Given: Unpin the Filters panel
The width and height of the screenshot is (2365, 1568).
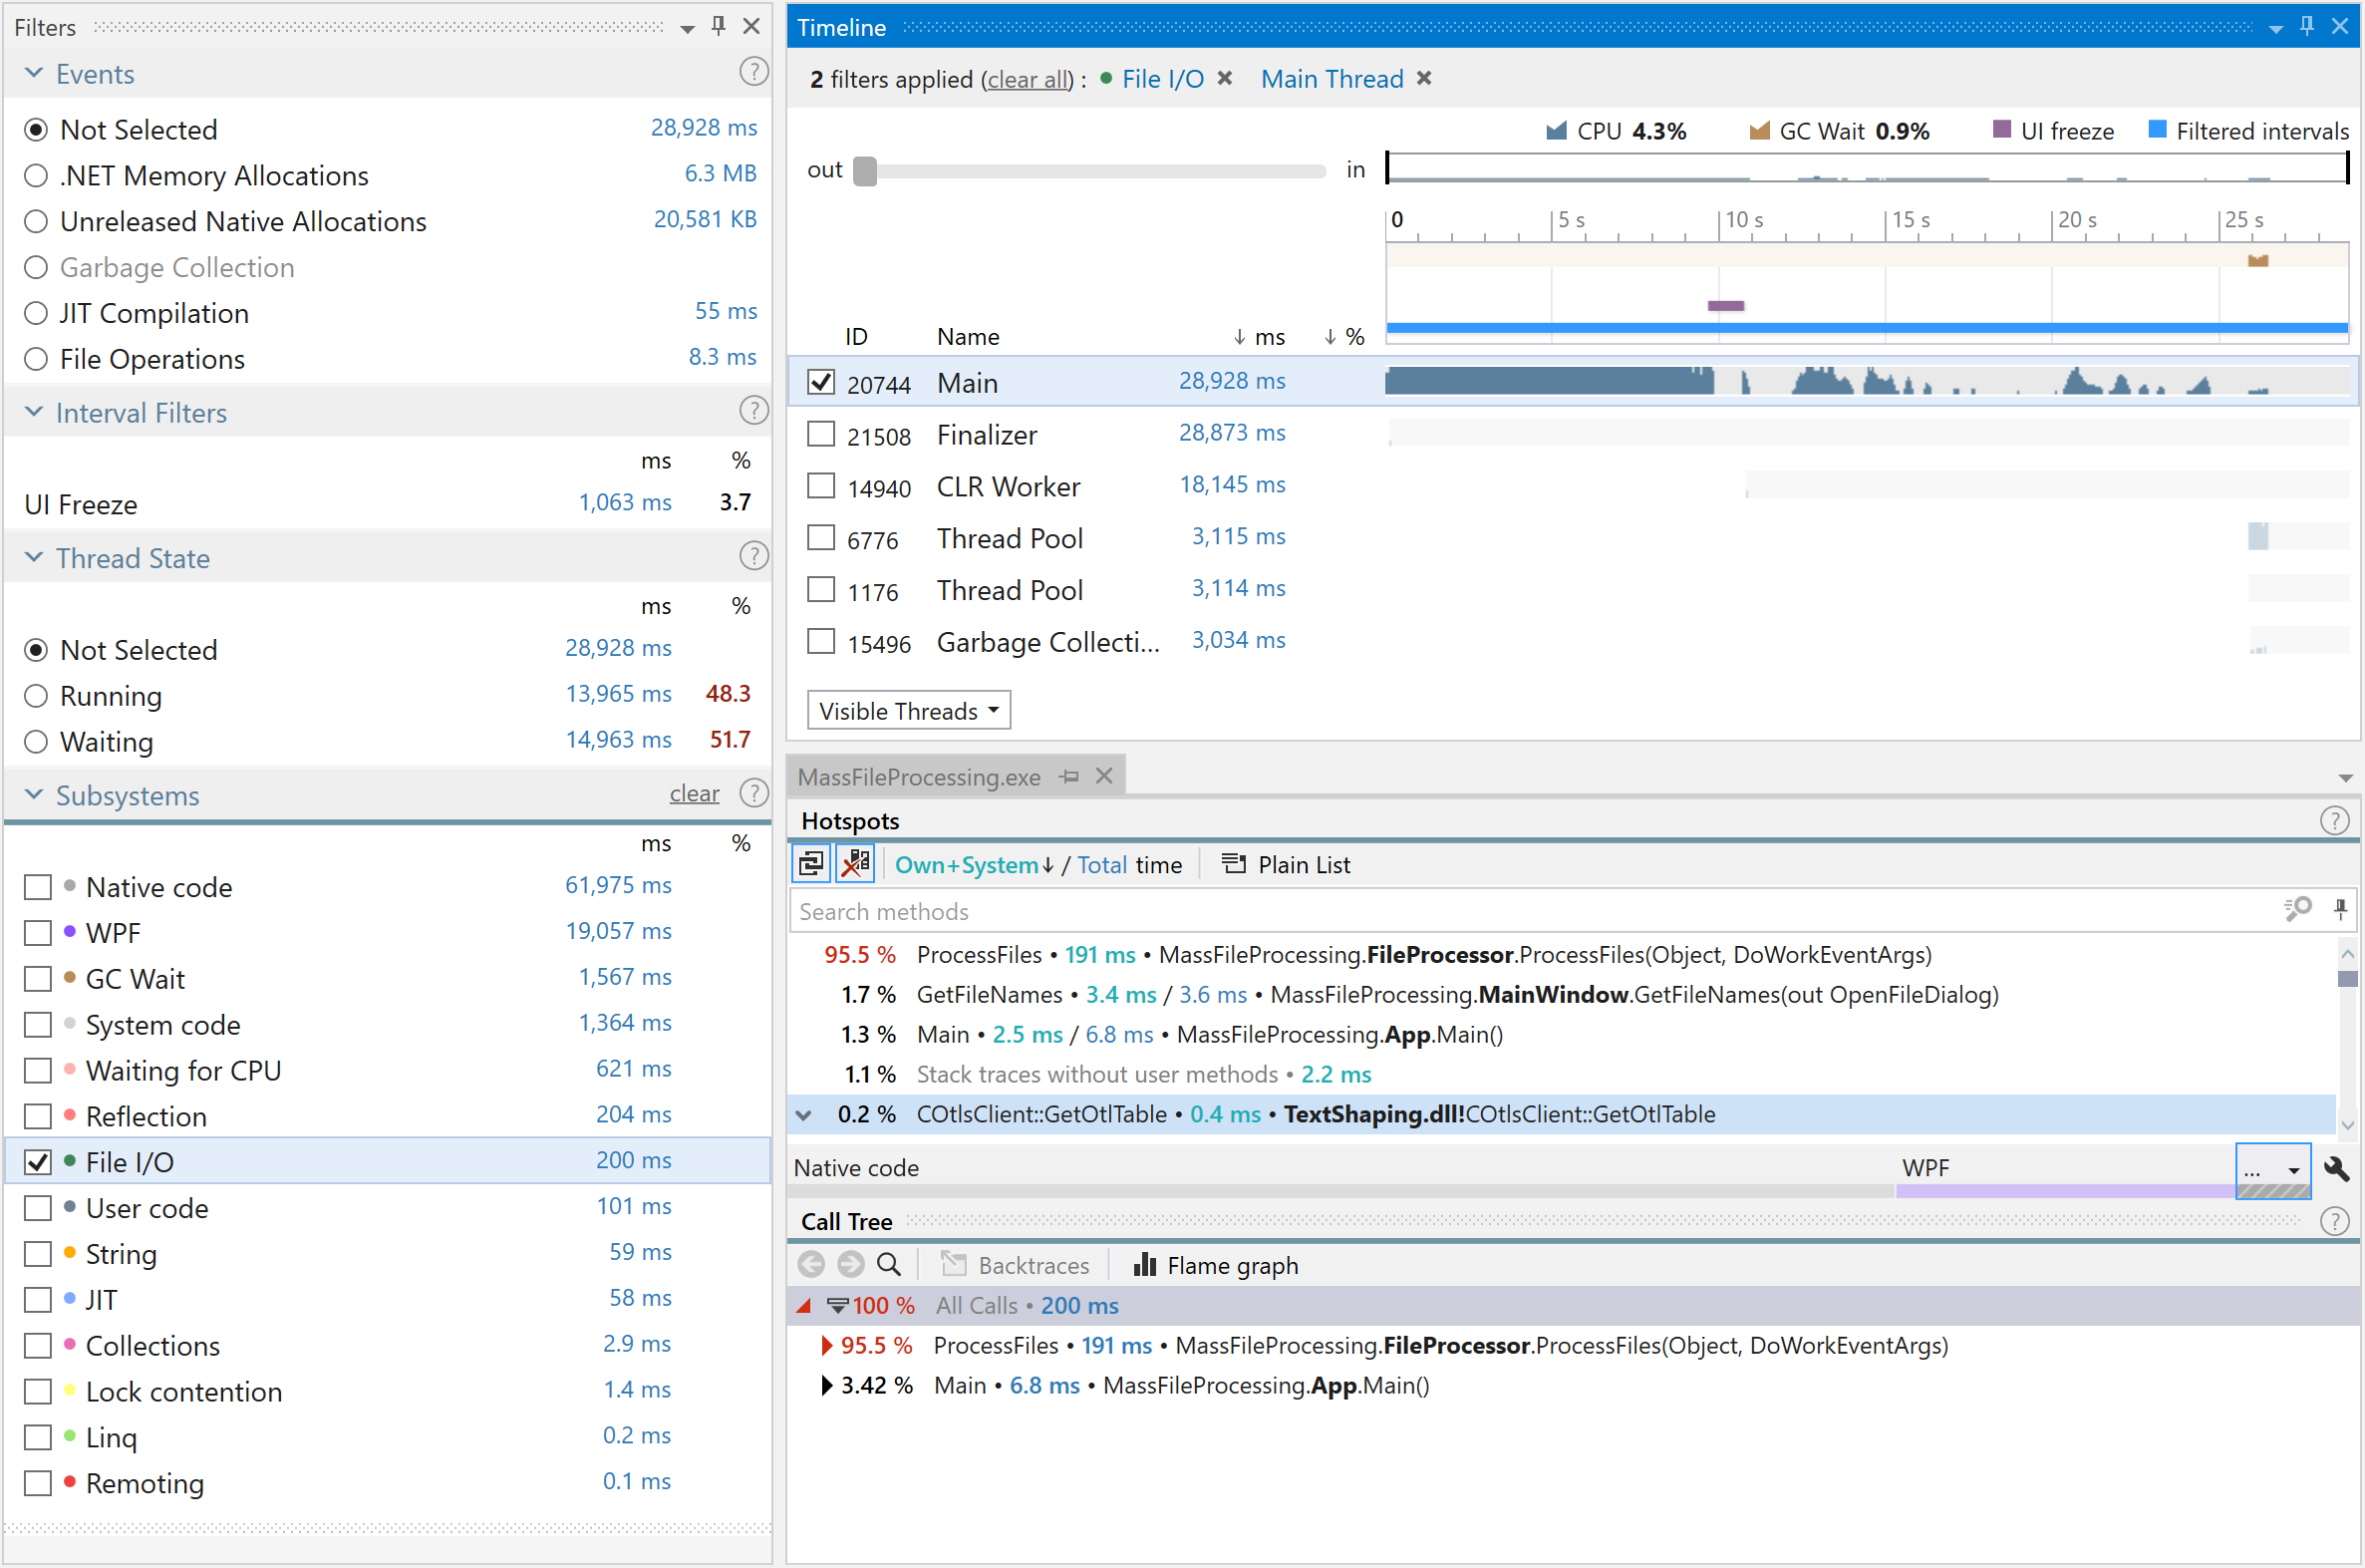Looking at the screenshot, I should coord(718,26).
